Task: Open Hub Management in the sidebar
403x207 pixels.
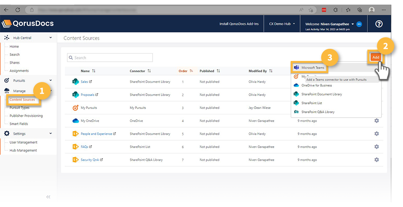Action: point(23,150)
